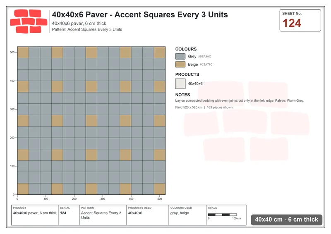This screenshot has width=331, height=234.
Task: Click the PRODUCTS heading
Action: click(187, 74)
